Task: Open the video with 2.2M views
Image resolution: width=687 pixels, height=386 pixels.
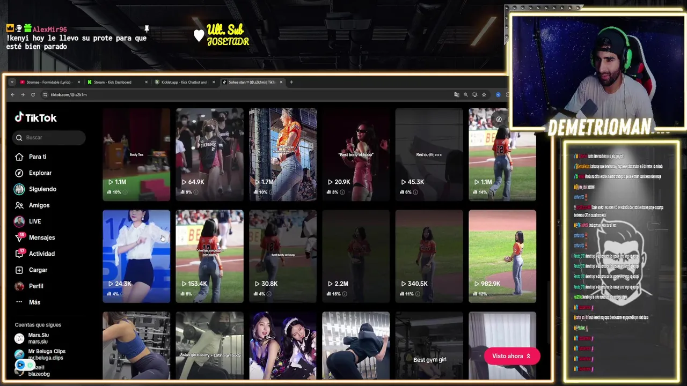Action: click(356, 256)
